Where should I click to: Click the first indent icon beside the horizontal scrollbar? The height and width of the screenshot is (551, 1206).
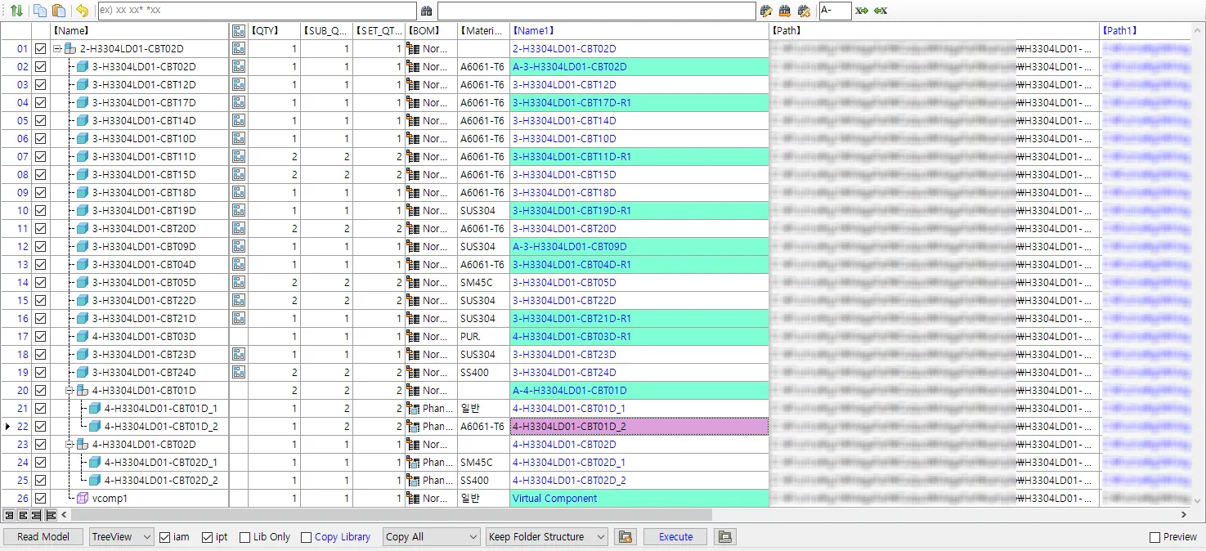click(9, 515)
